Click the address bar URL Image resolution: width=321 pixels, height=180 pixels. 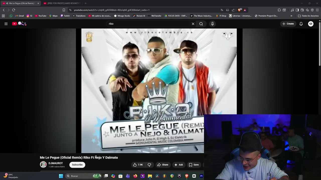[112, 10]
